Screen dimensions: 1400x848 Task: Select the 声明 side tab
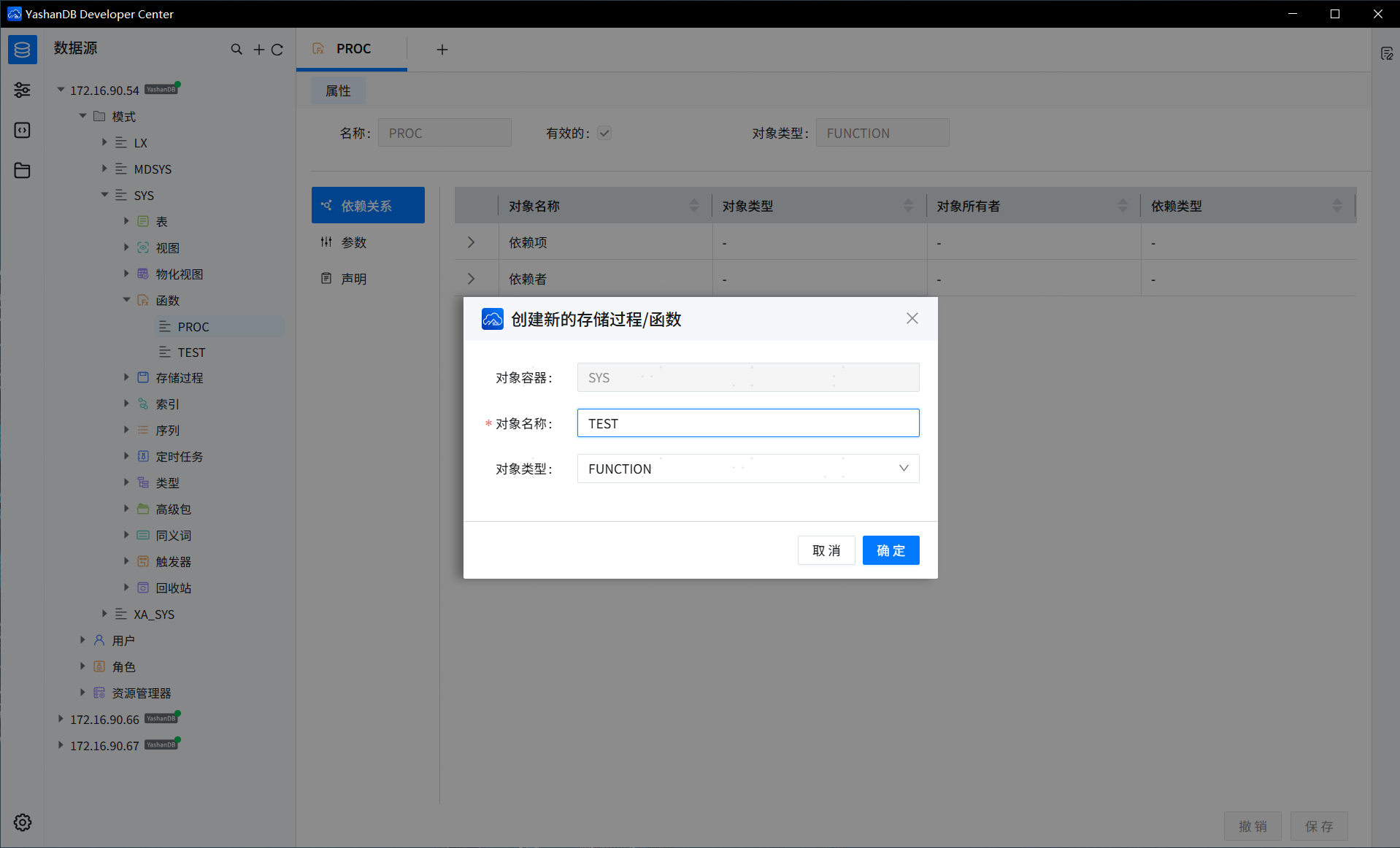click(368, 279)
